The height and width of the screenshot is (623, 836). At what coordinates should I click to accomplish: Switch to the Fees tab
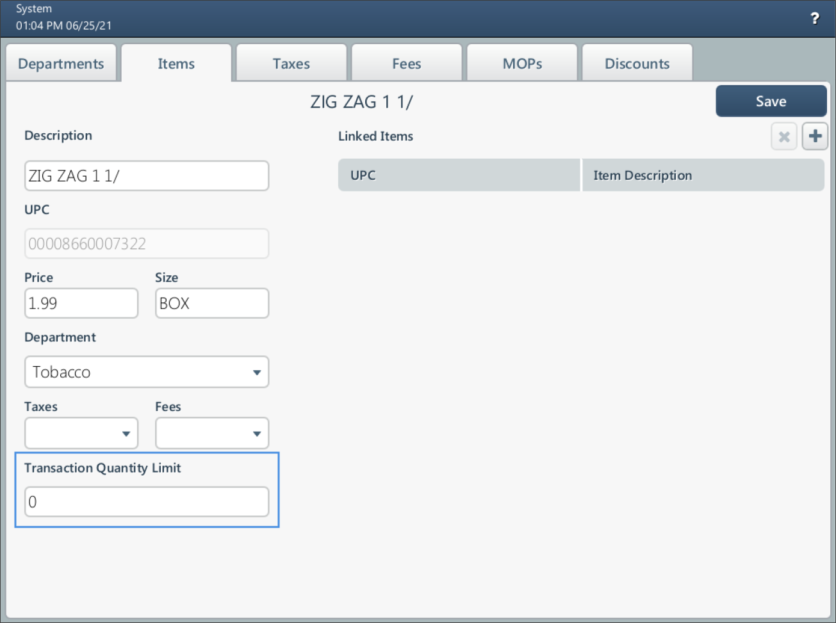click(406, 63)
